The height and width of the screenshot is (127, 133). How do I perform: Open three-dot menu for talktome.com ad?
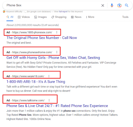[x=49, y=100]
